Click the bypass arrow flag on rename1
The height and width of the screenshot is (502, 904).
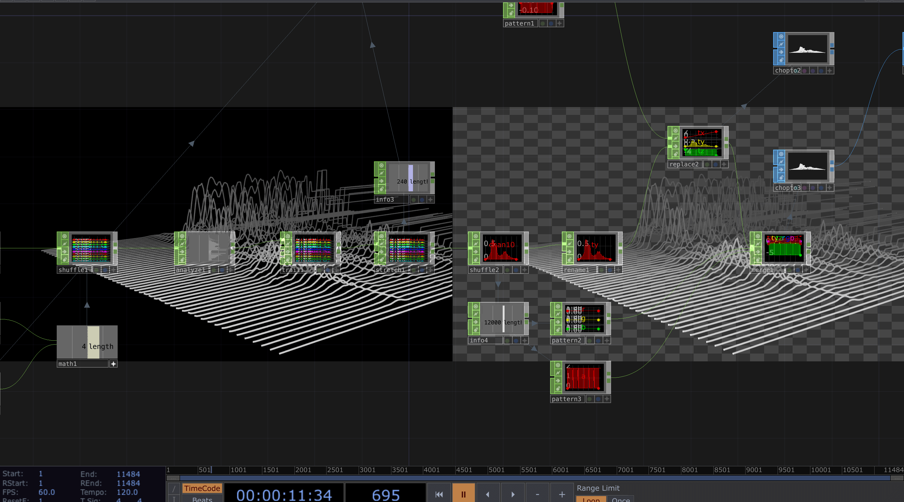tap(570, 252)
